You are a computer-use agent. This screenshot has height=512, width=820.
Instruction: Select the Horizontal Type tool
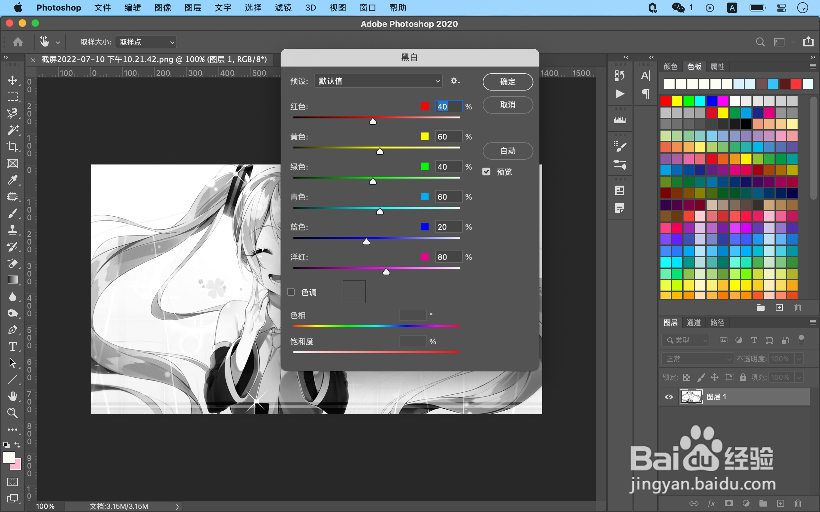click(12, 347)
